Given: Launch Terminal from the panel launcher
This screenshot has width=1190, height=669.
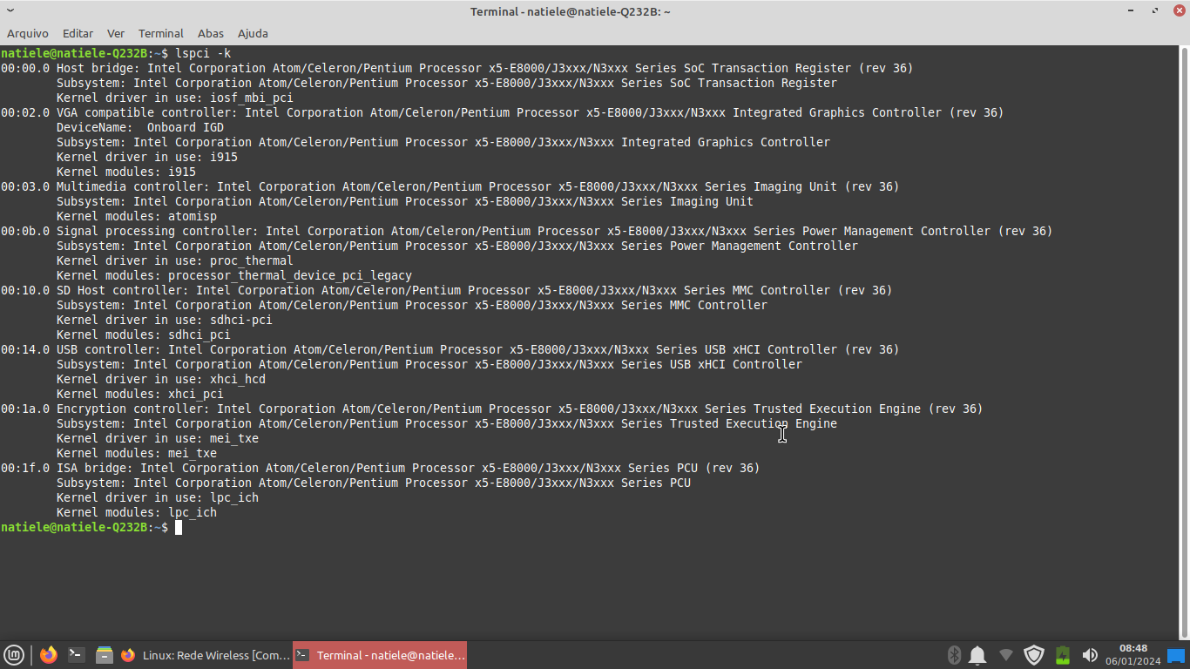Looking at the screenshot, I should 77,655.
